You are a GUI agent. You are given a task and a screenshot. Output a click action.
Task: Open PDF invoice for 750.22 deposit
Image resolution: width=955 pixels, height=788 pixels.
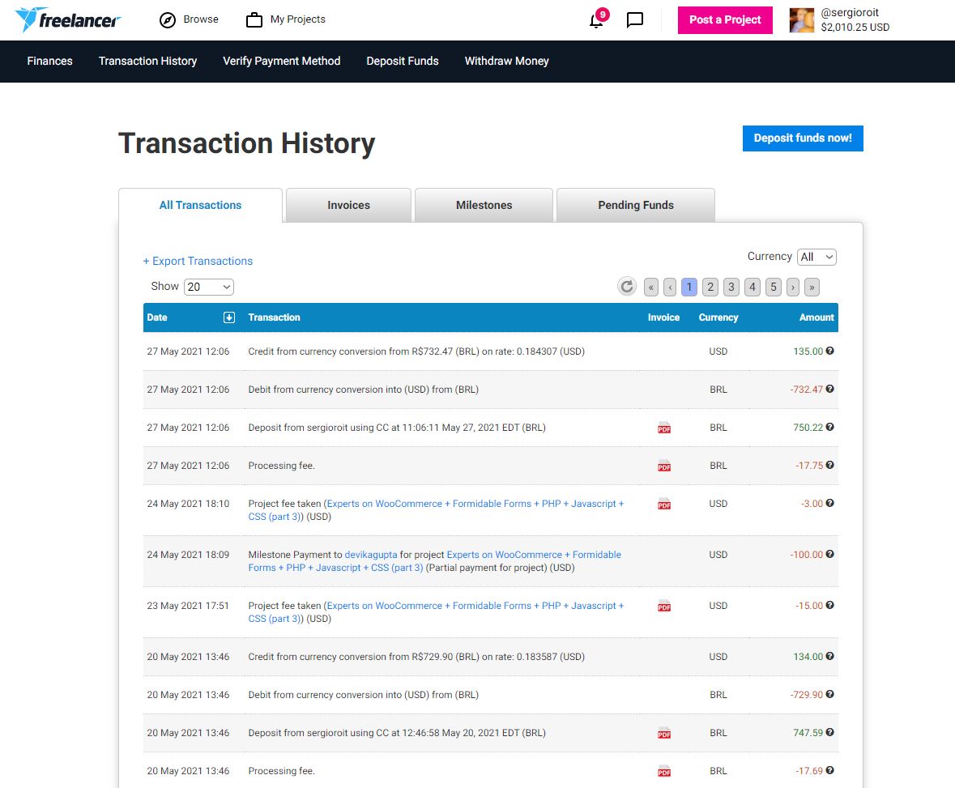tap(664, 428)
